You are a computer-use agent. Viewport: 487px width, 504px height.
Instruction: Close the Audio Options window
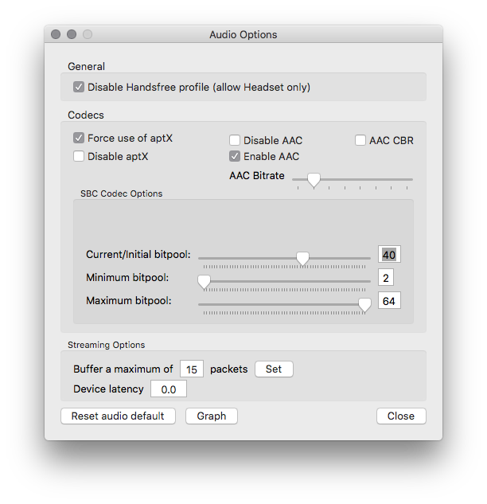click(56, 34)
